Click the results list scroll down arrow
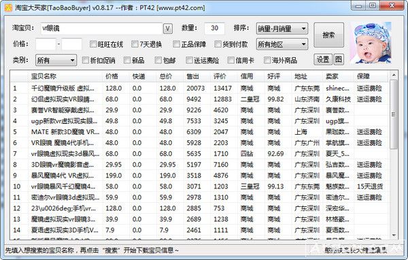This screenshot has height=260, width=408. pyautogui.click(x=394, y=235)
